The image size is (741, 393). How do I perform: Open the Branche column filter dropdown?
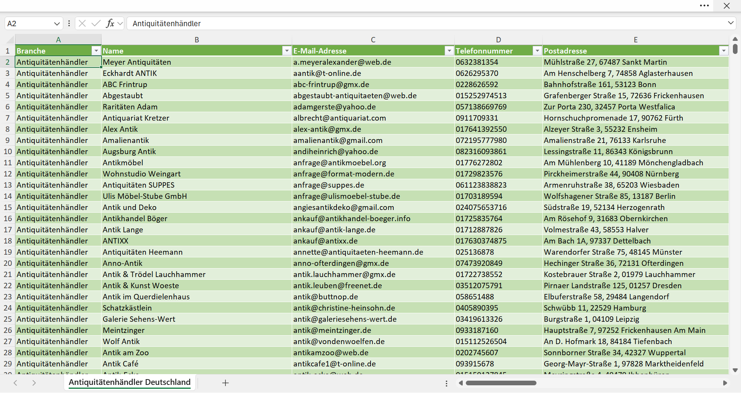point(96,51)
